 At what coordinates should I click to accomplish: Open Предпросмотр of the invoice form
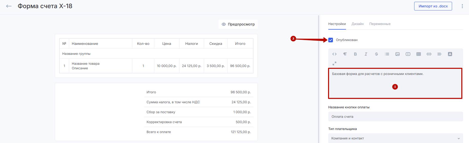tap(238, 24)
